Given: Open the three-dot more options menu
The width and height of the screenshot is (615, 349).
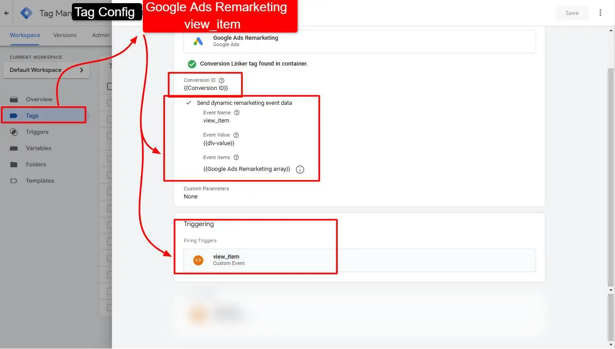Looking at the screenshot, I should coord(601,13).
